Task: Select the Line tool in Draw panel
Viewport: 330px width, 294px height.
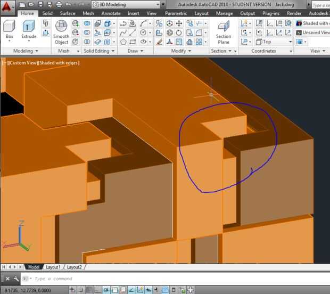Action: tap(133, 32)
